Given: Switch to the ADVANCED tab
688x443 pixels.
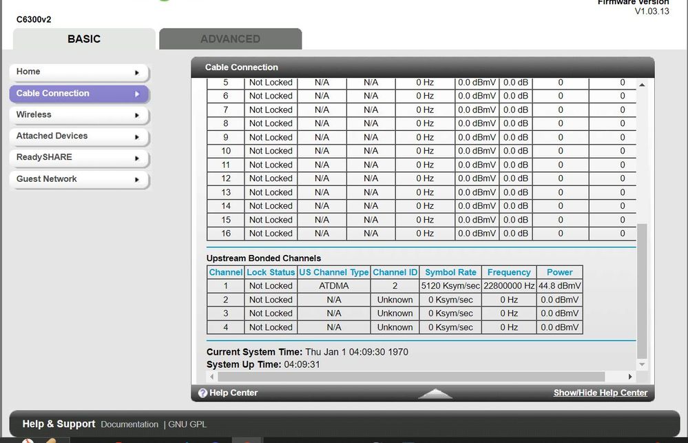Looking at the screenshot, I should tap(230, 39).
